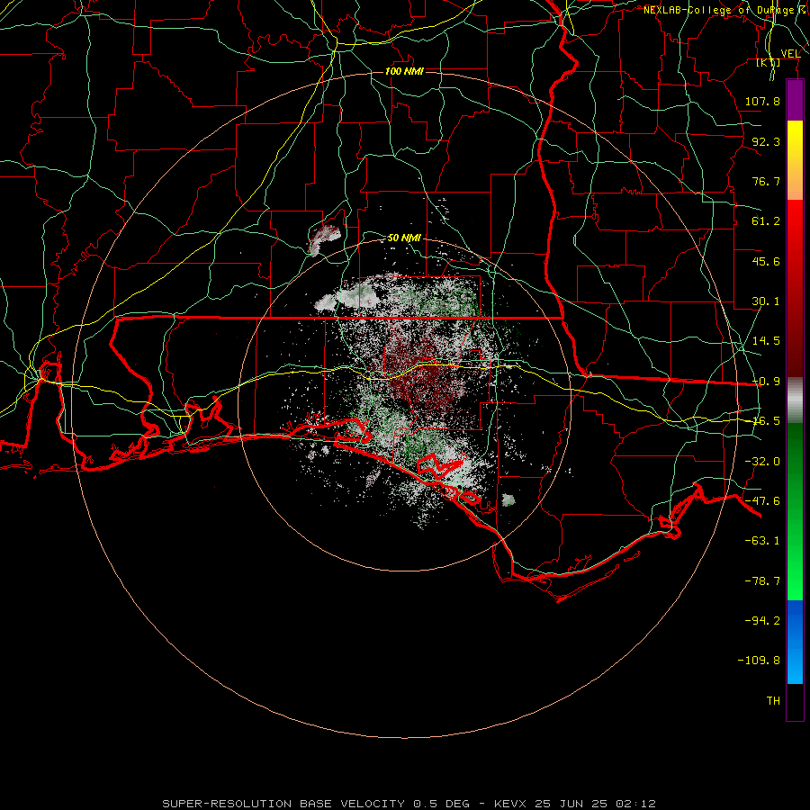The width and height of the screenshot is (810, 810).
Task: Click the 61.2 velocity scale value
Action: coord(766,221)
